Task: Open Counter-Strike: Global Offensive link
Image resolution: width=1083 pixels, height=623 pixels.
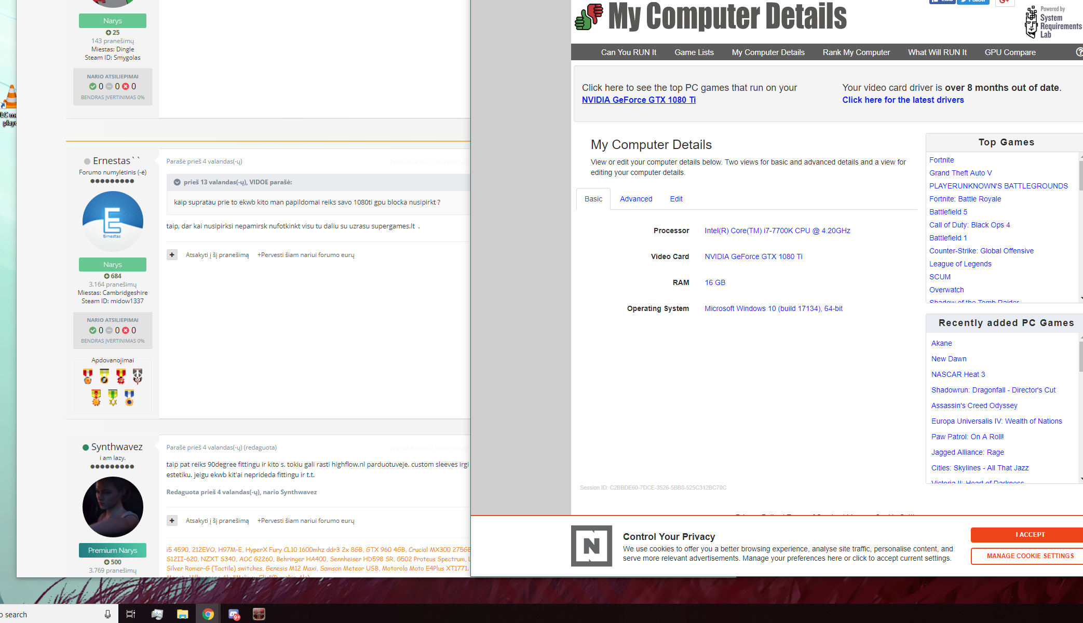Action: click(981, 251)
